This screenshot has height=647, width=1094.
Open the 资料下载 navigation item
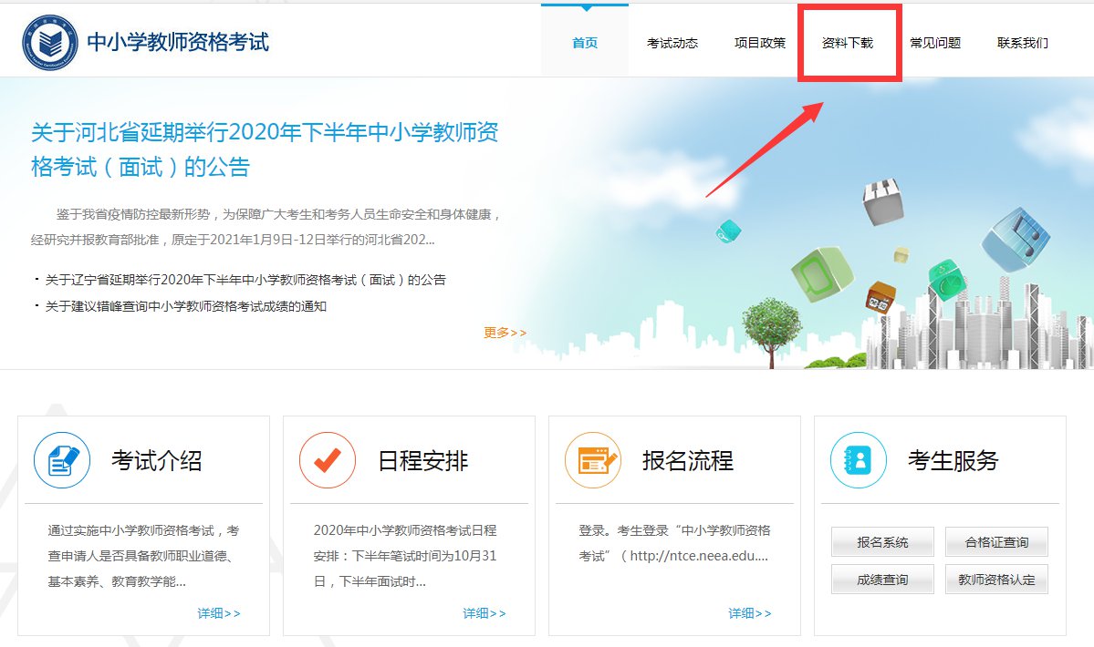(848, 43)
